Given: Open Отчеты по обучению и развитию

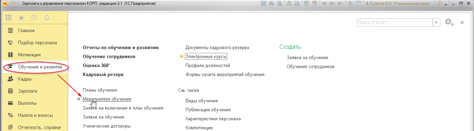Looking at the screenshot, I should [x=121, y=47].
